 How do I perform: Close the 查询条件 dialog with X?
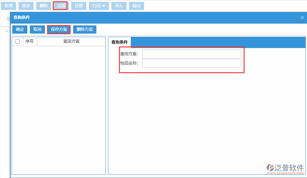302,18
